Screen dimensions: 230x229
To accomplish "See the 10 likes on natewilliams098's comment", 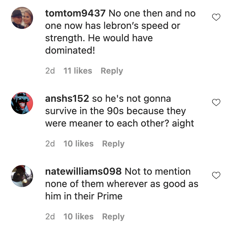I will pos(79,217).
